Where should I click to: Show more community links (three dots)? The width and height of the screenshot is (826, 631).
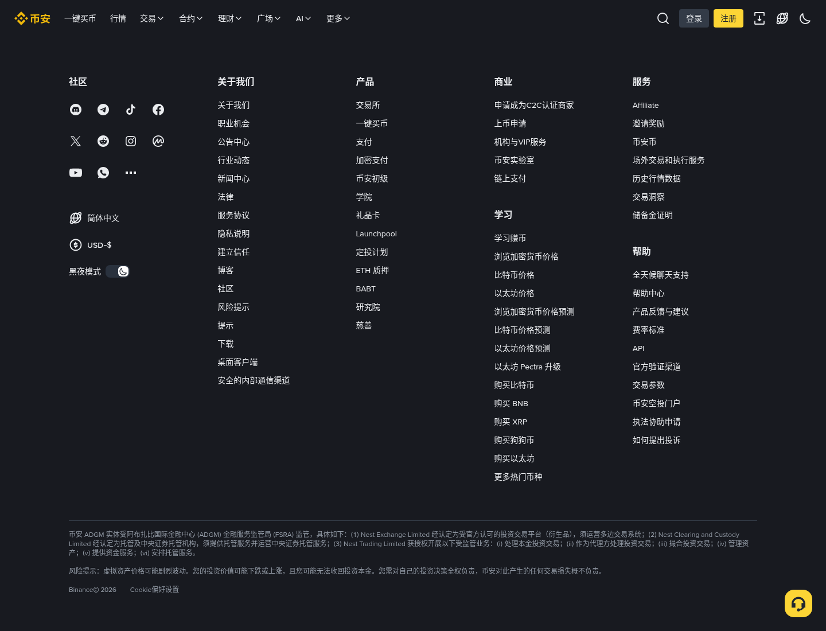[x=131, y=173]
